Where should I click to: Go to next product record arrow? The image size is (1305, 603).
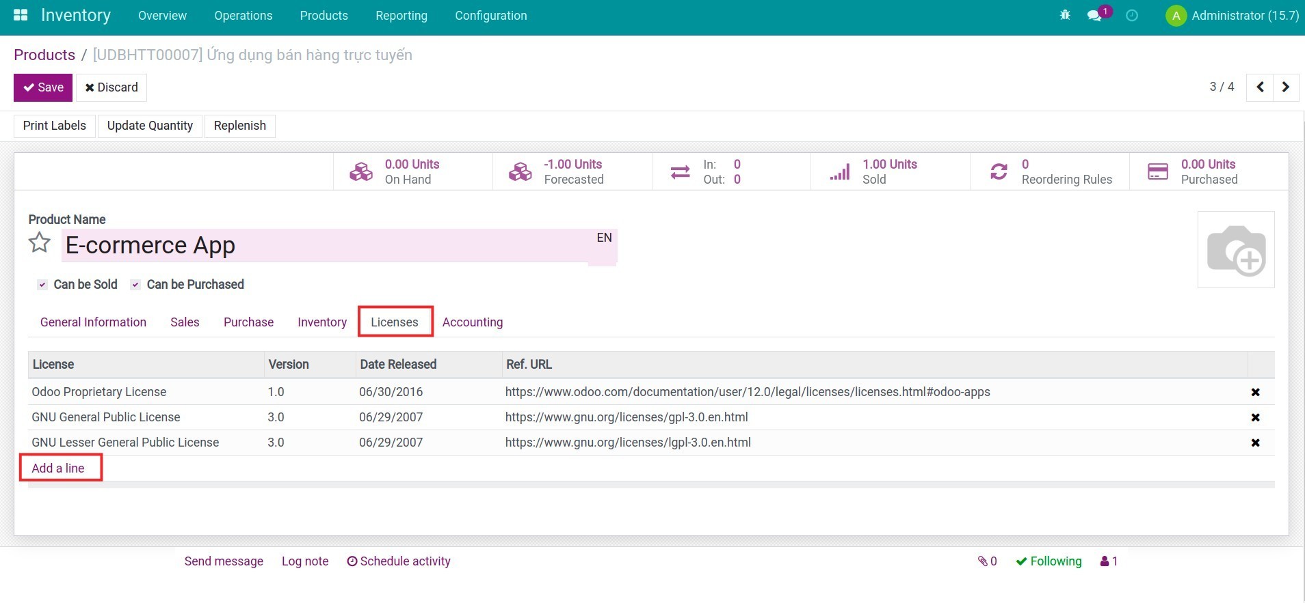point(1285,87)
